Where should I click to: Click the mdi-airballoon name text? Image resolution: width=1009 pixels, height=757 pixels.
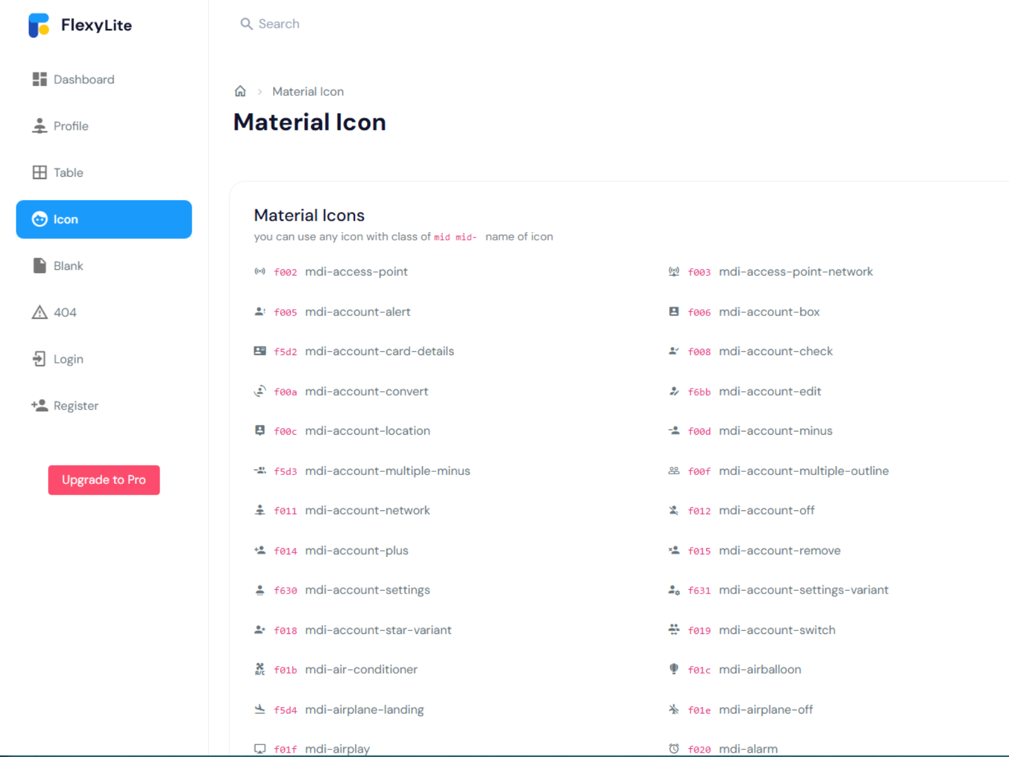(x=760, y=669)
